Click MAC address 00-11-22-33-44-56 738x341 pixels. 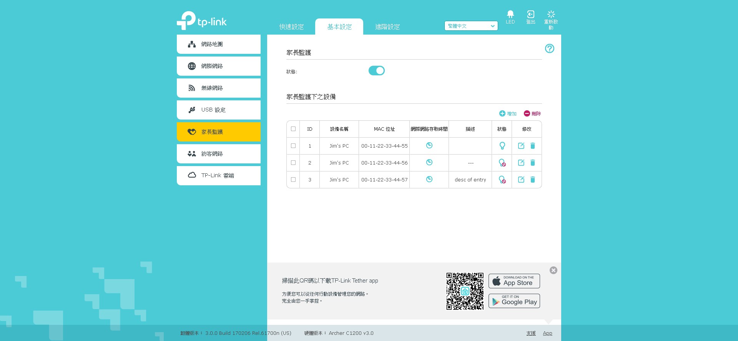tap(384, 163)
